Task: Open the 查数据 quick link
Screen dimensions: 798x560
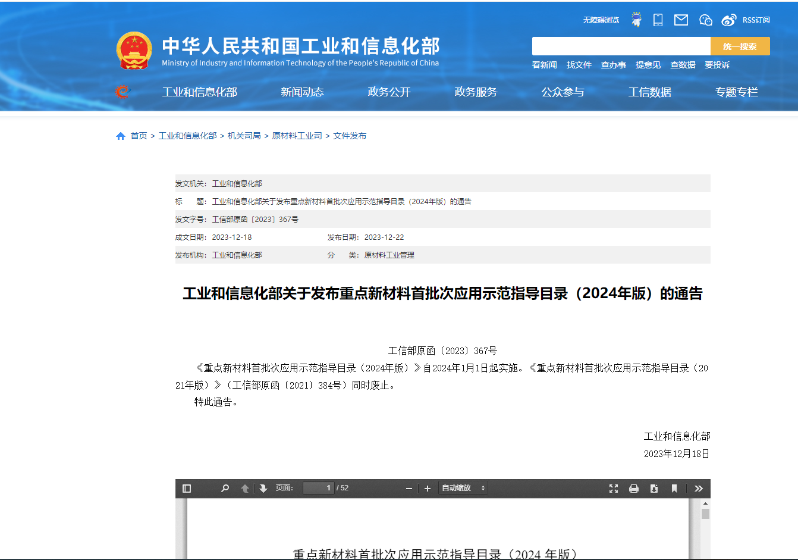Action: (683, 65)
